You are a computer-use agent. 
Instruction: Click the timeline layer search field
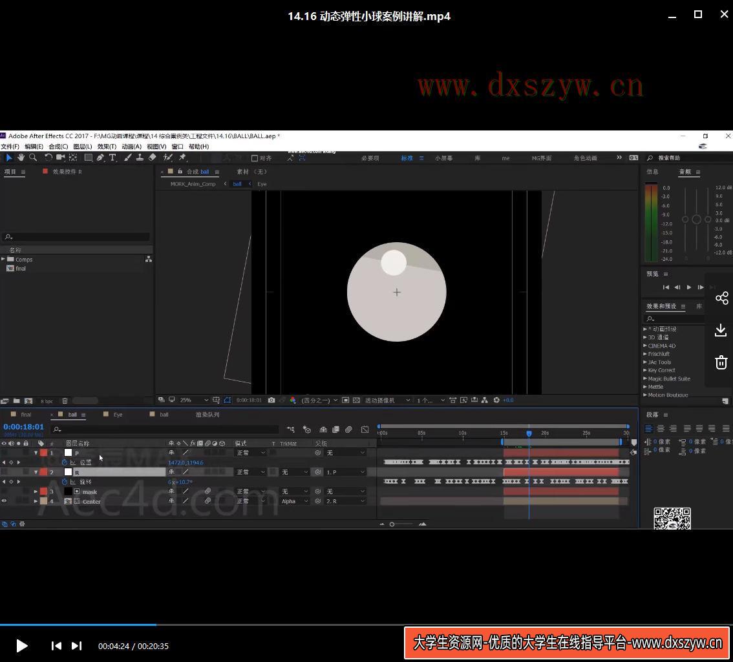pyautogui.click(x=165, y=429)
